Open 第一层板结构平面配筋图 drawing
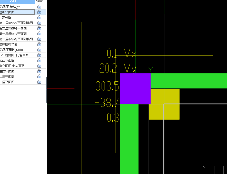This screenshot has width=227, height=174. point(17,23)
